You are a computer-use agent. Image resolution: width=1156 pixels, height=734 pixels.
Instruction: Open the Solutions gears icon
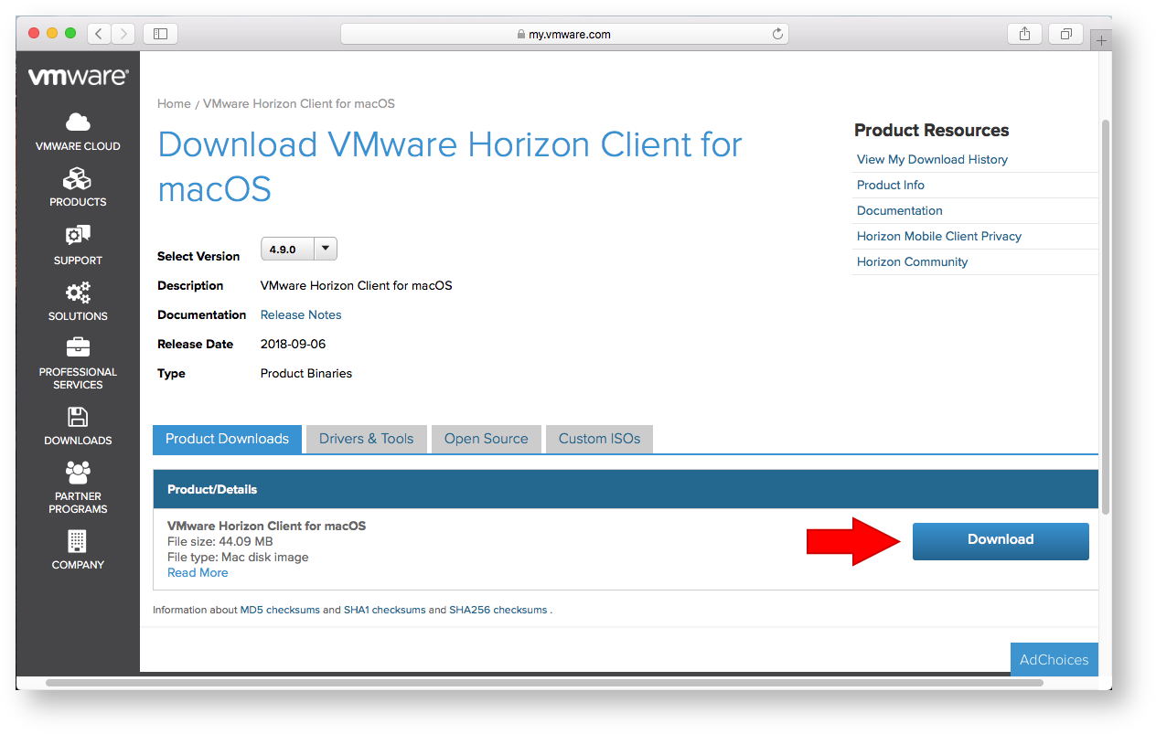tap(78, 293)
